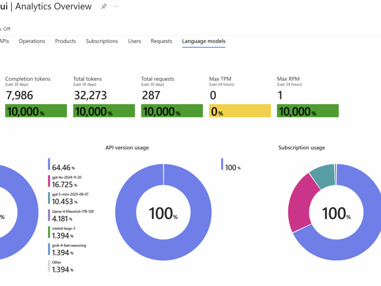This screenshot has height=286, width=381.
Task: Click the gray Other legend swatch
Action: [x=49, y=266]
